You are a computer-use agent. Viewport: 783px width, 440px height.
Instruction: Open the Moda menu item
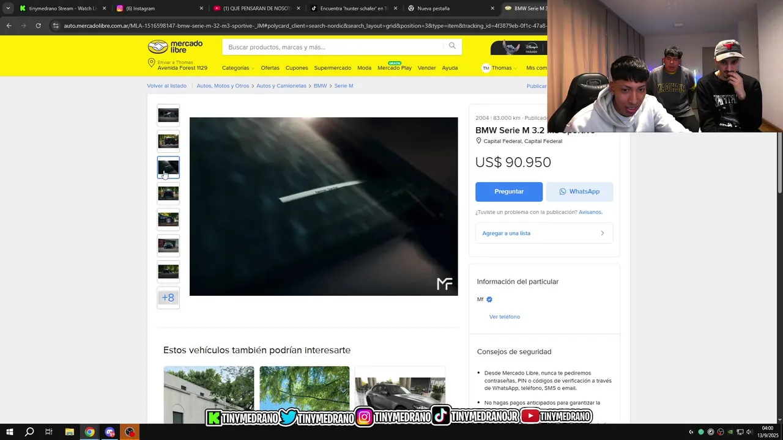tap(364, 68)
